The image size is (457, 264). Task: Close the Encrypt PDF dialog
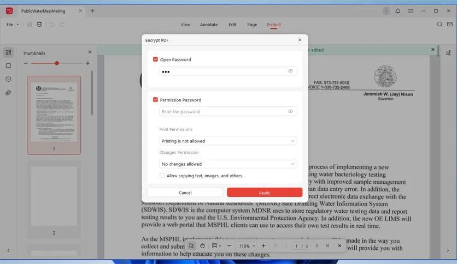click(x=300, y=40)
